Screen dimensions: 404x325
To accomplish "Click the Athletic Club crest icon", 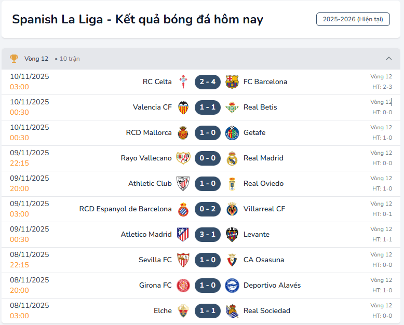I will (x=183, y=183).
